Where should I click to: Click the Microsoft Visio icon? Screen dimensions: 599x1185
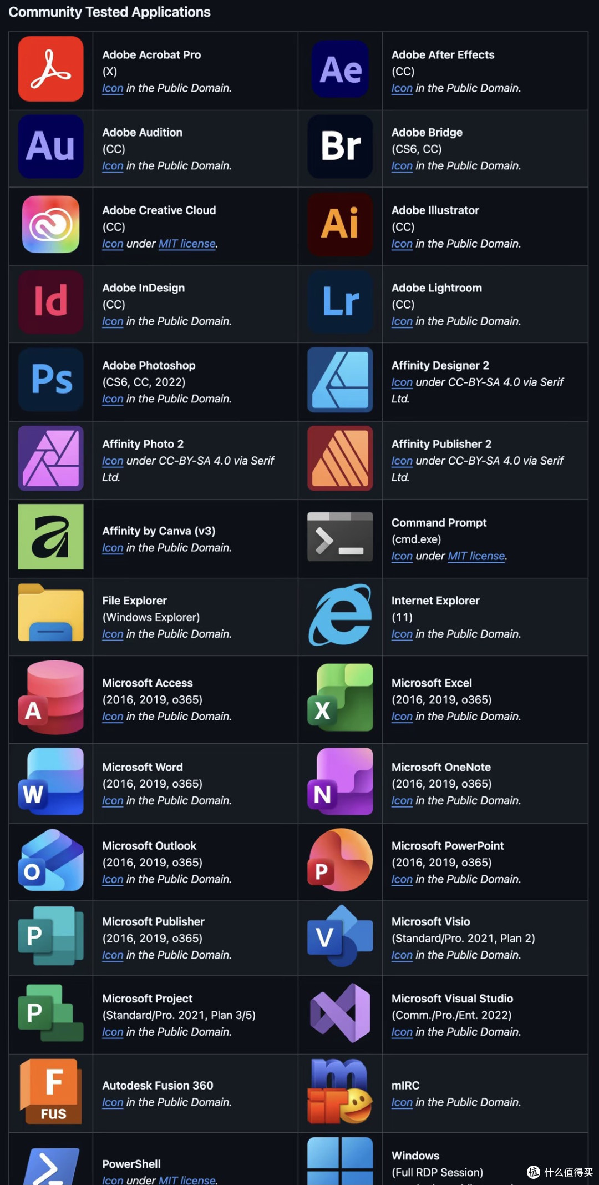(340, 936)
